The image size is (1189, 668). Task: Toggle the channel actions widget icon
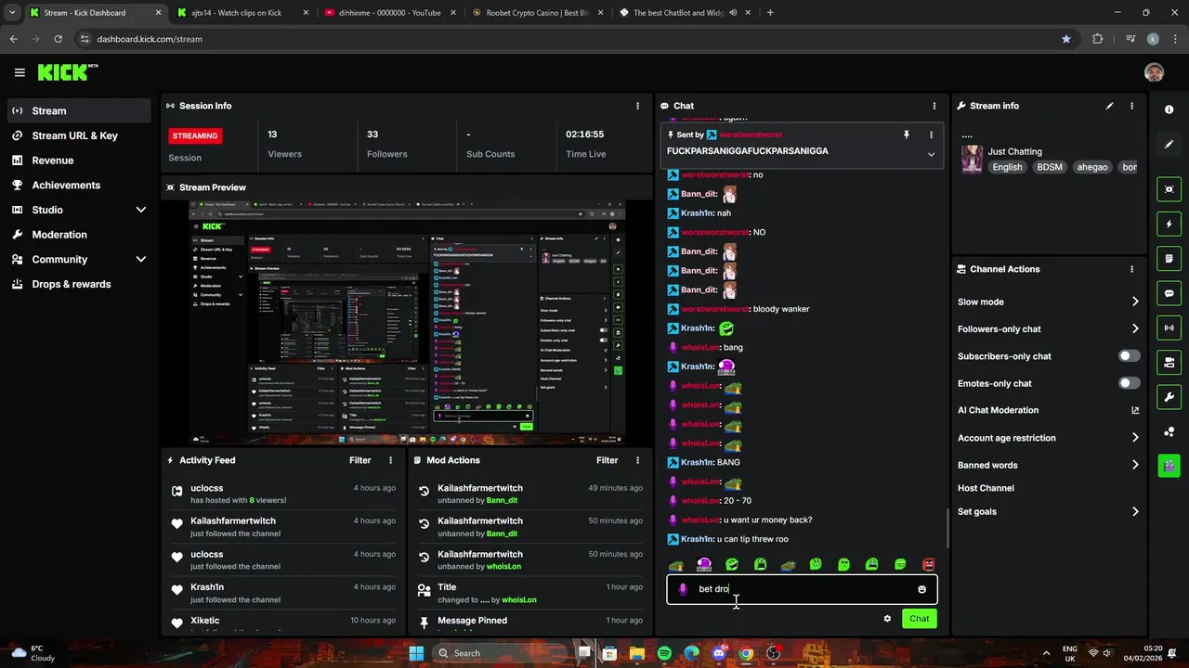pyautogui.click(x=1169, y=362)
